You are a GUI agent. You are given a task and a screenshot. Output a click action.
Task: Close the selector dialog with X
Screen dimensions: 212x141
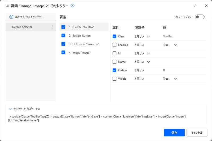click(x=206, y=6)
